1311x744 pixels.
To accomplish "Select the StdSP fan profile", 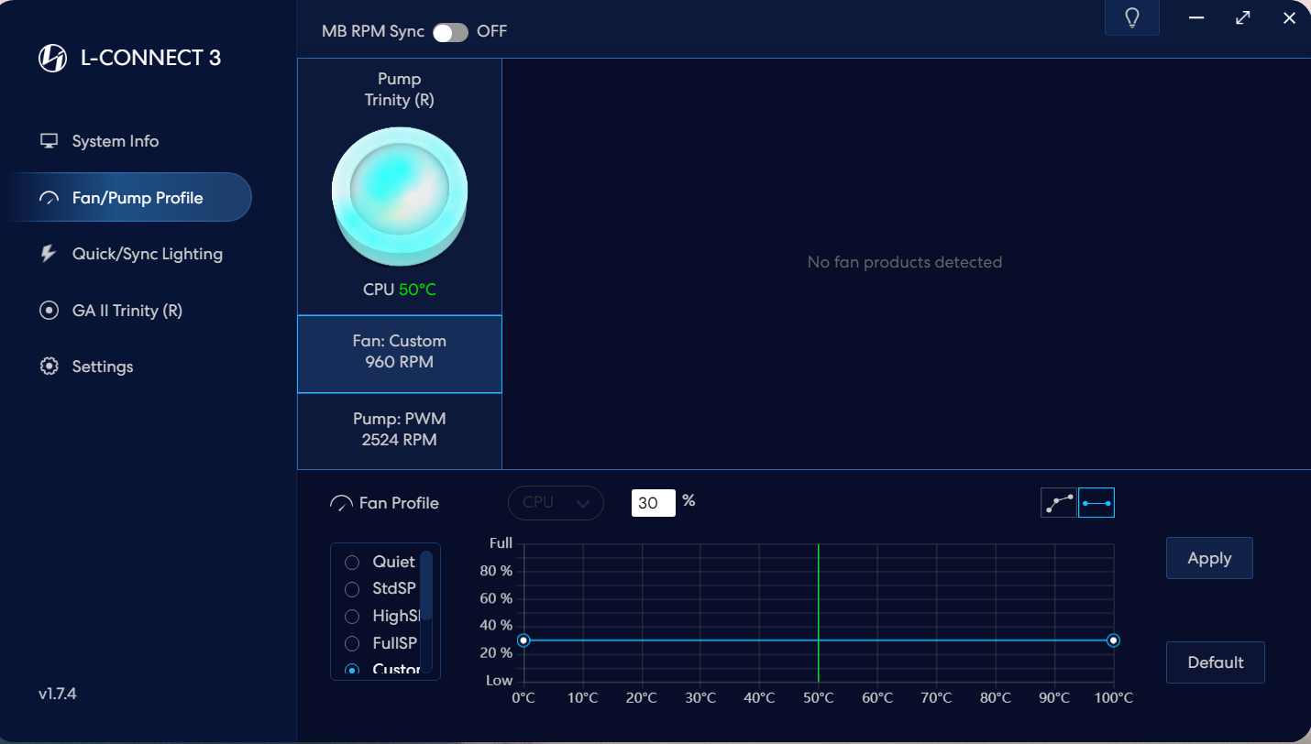I will pyautogui.click(x=352, y=588).
